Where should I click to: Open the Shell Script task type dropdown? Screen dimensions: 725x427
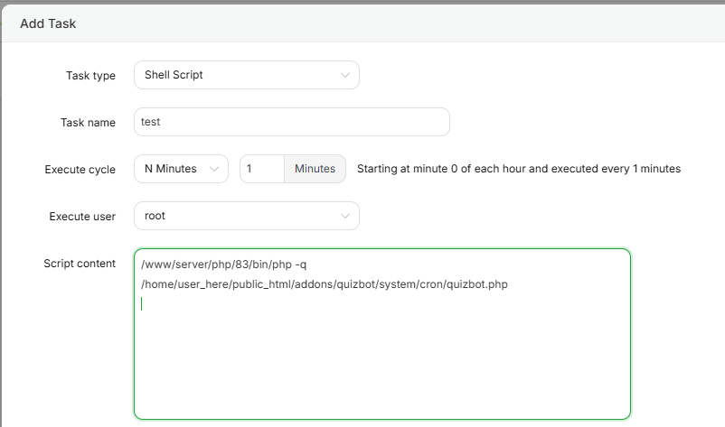246,75
